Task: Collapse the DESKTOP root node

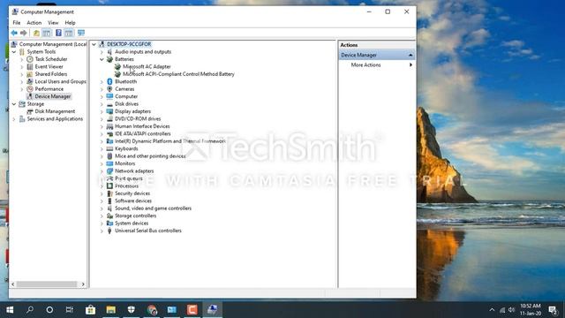Action: pos(94,44)
